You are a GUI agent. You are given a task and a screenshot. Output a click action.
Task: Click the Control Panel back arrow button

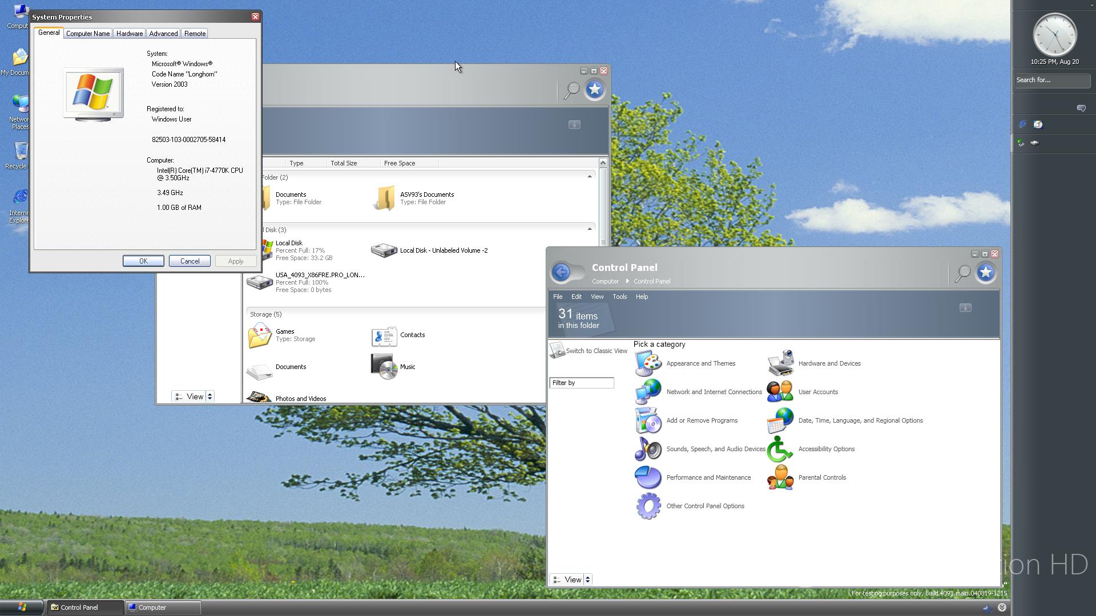pos(562,272)
